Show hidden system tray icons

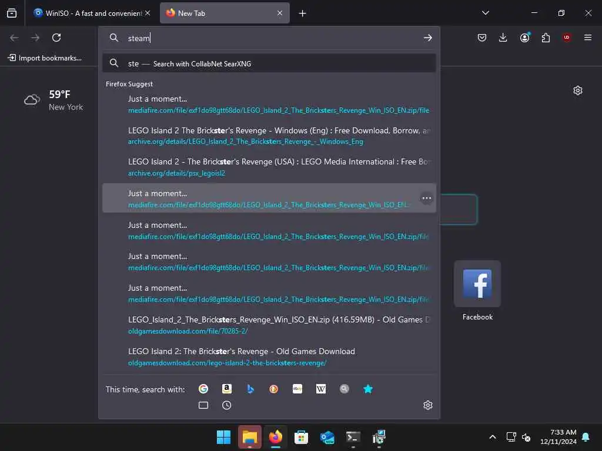tap(493, 437)
